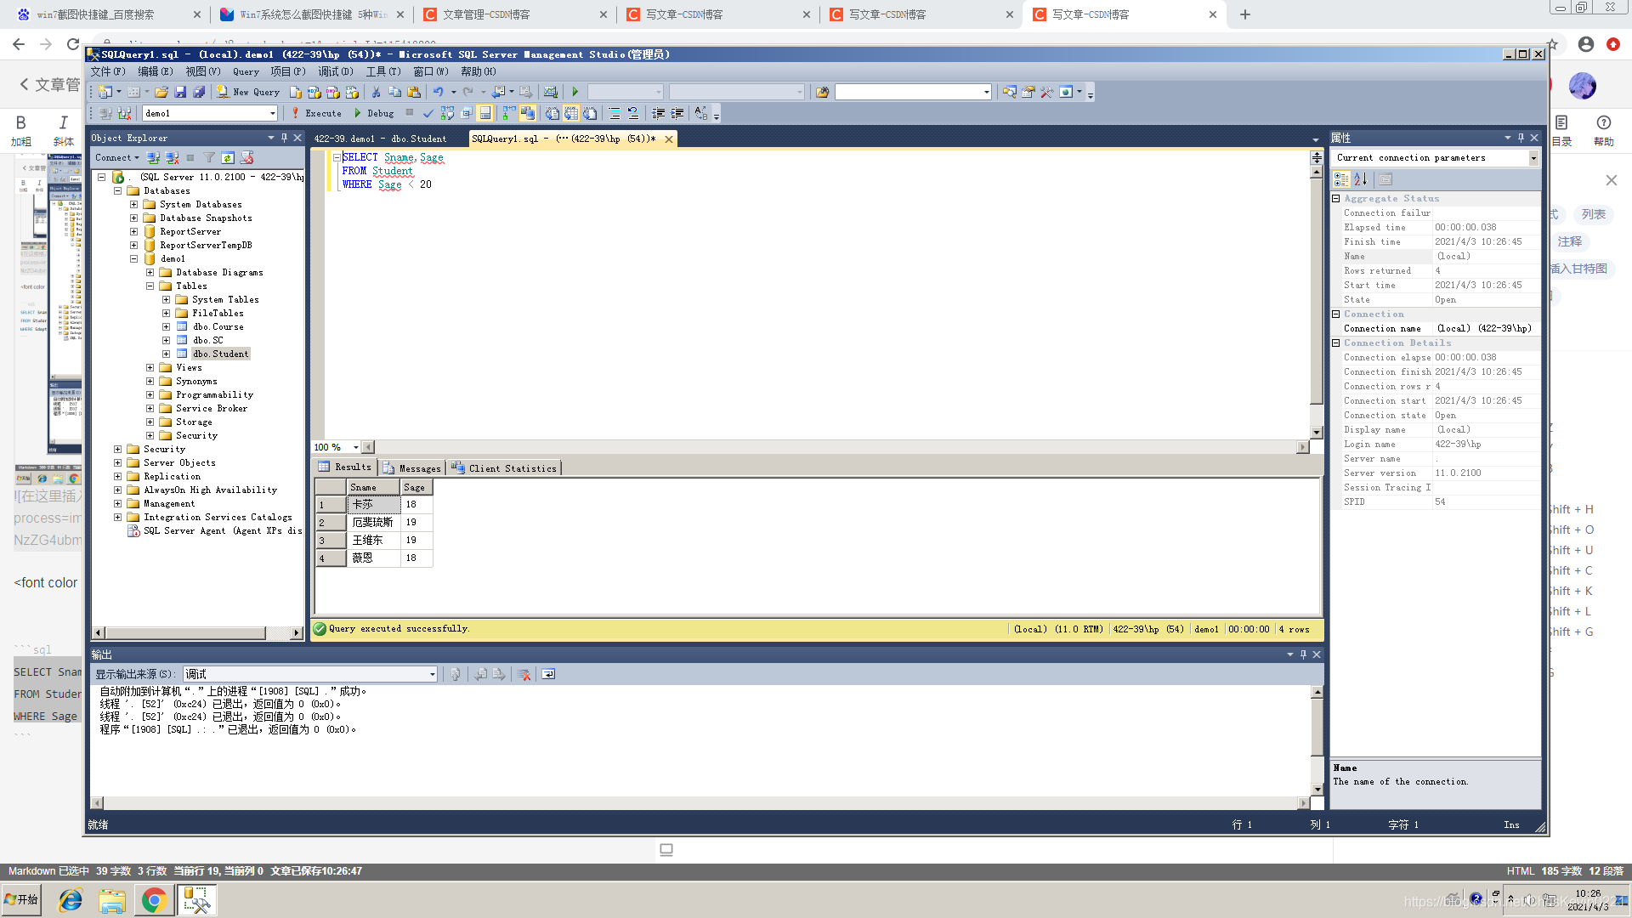Click the Query Options icon
The image size is (1632, 918).
coord(466,113)
